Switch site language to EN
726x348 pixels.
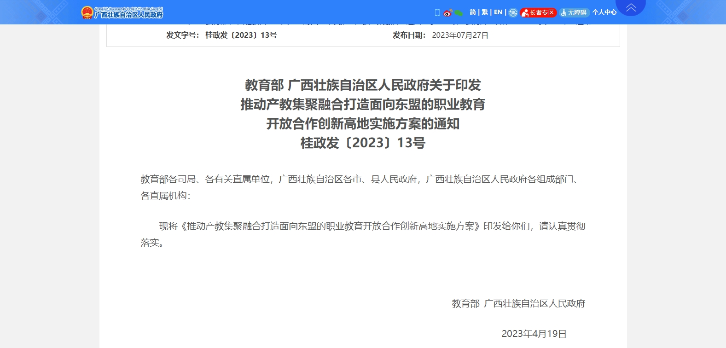tap(498, 12)
